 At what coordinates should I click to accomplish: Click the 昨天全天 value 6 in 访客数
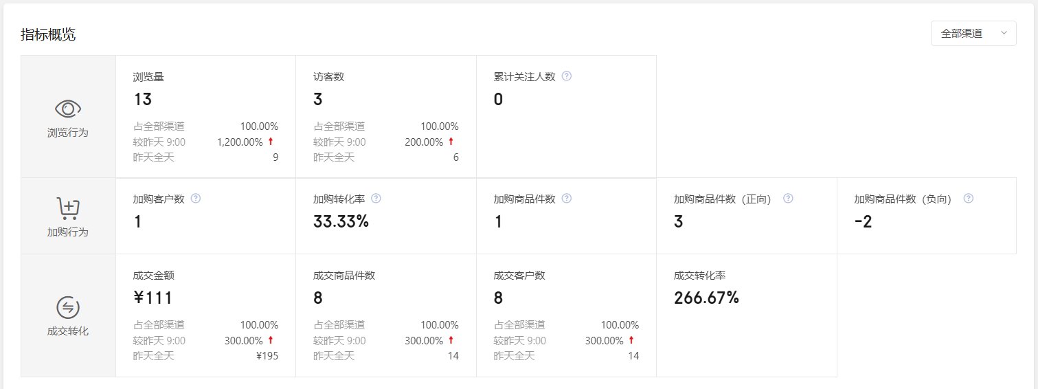[455, 157]
